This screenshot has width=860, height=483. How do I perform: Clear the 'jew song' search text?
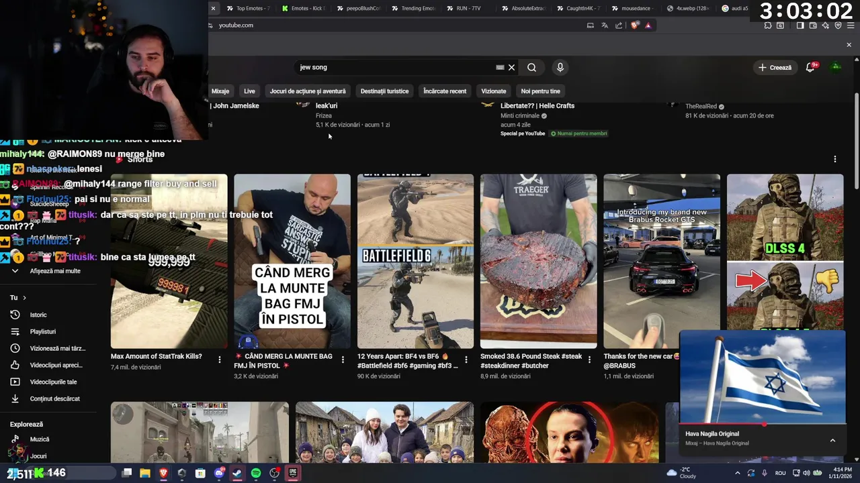click(511, 67)
